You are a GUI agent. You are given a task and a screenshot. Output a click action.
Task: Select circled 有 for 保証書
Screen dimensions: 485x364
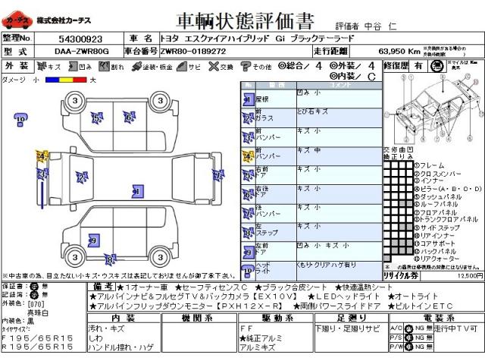[x=33, y=287]
